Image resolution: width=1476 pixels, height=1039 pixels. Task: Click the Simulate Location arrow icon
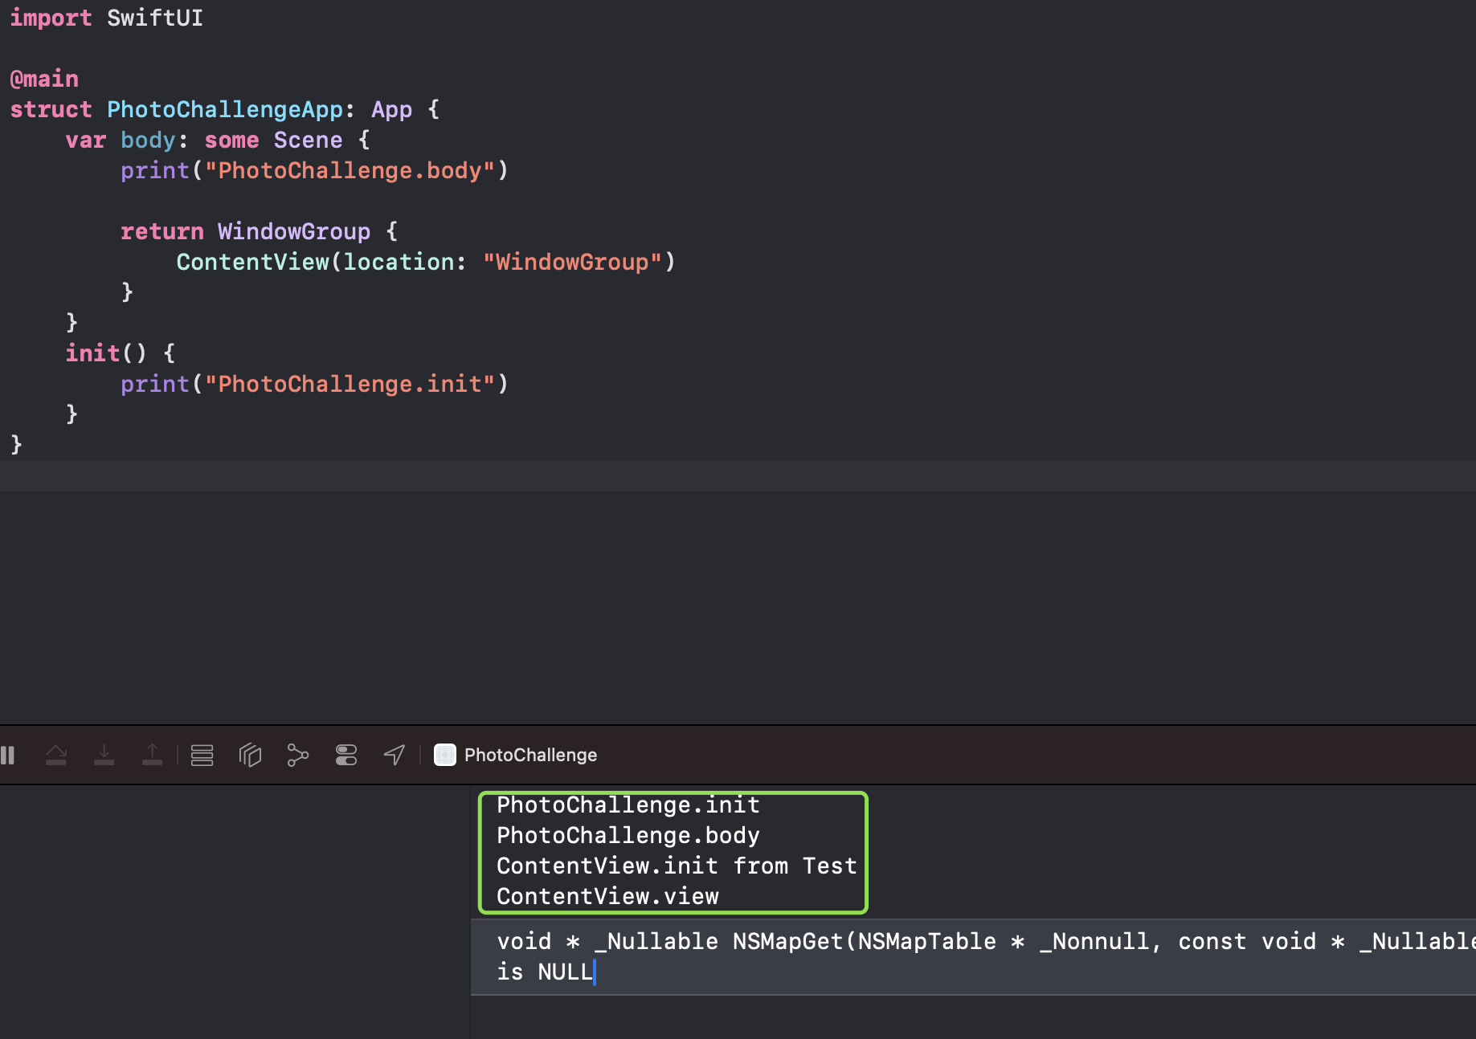[395, 755]
